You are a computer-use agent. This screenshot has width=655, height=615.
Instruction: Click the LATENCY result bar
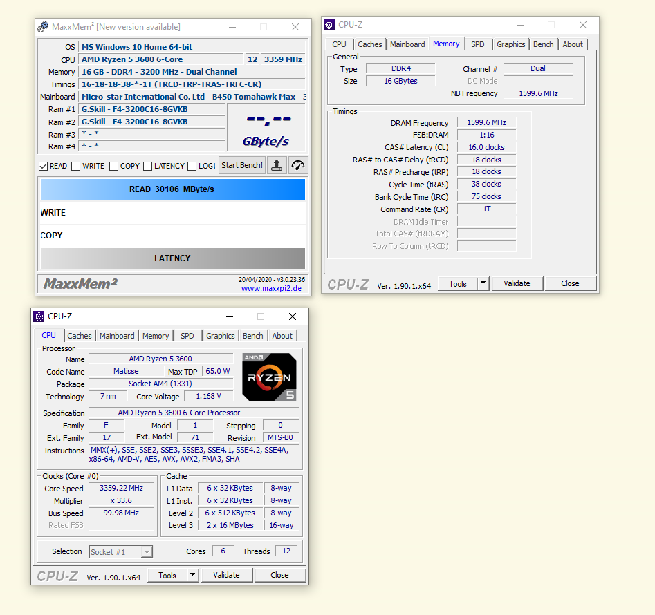tap(172, 258)
